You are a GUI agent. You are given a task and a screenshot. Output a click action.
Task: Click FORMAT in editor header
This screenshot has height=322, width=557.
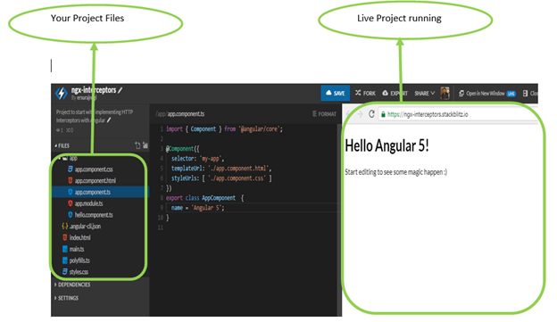click(324, 114)
